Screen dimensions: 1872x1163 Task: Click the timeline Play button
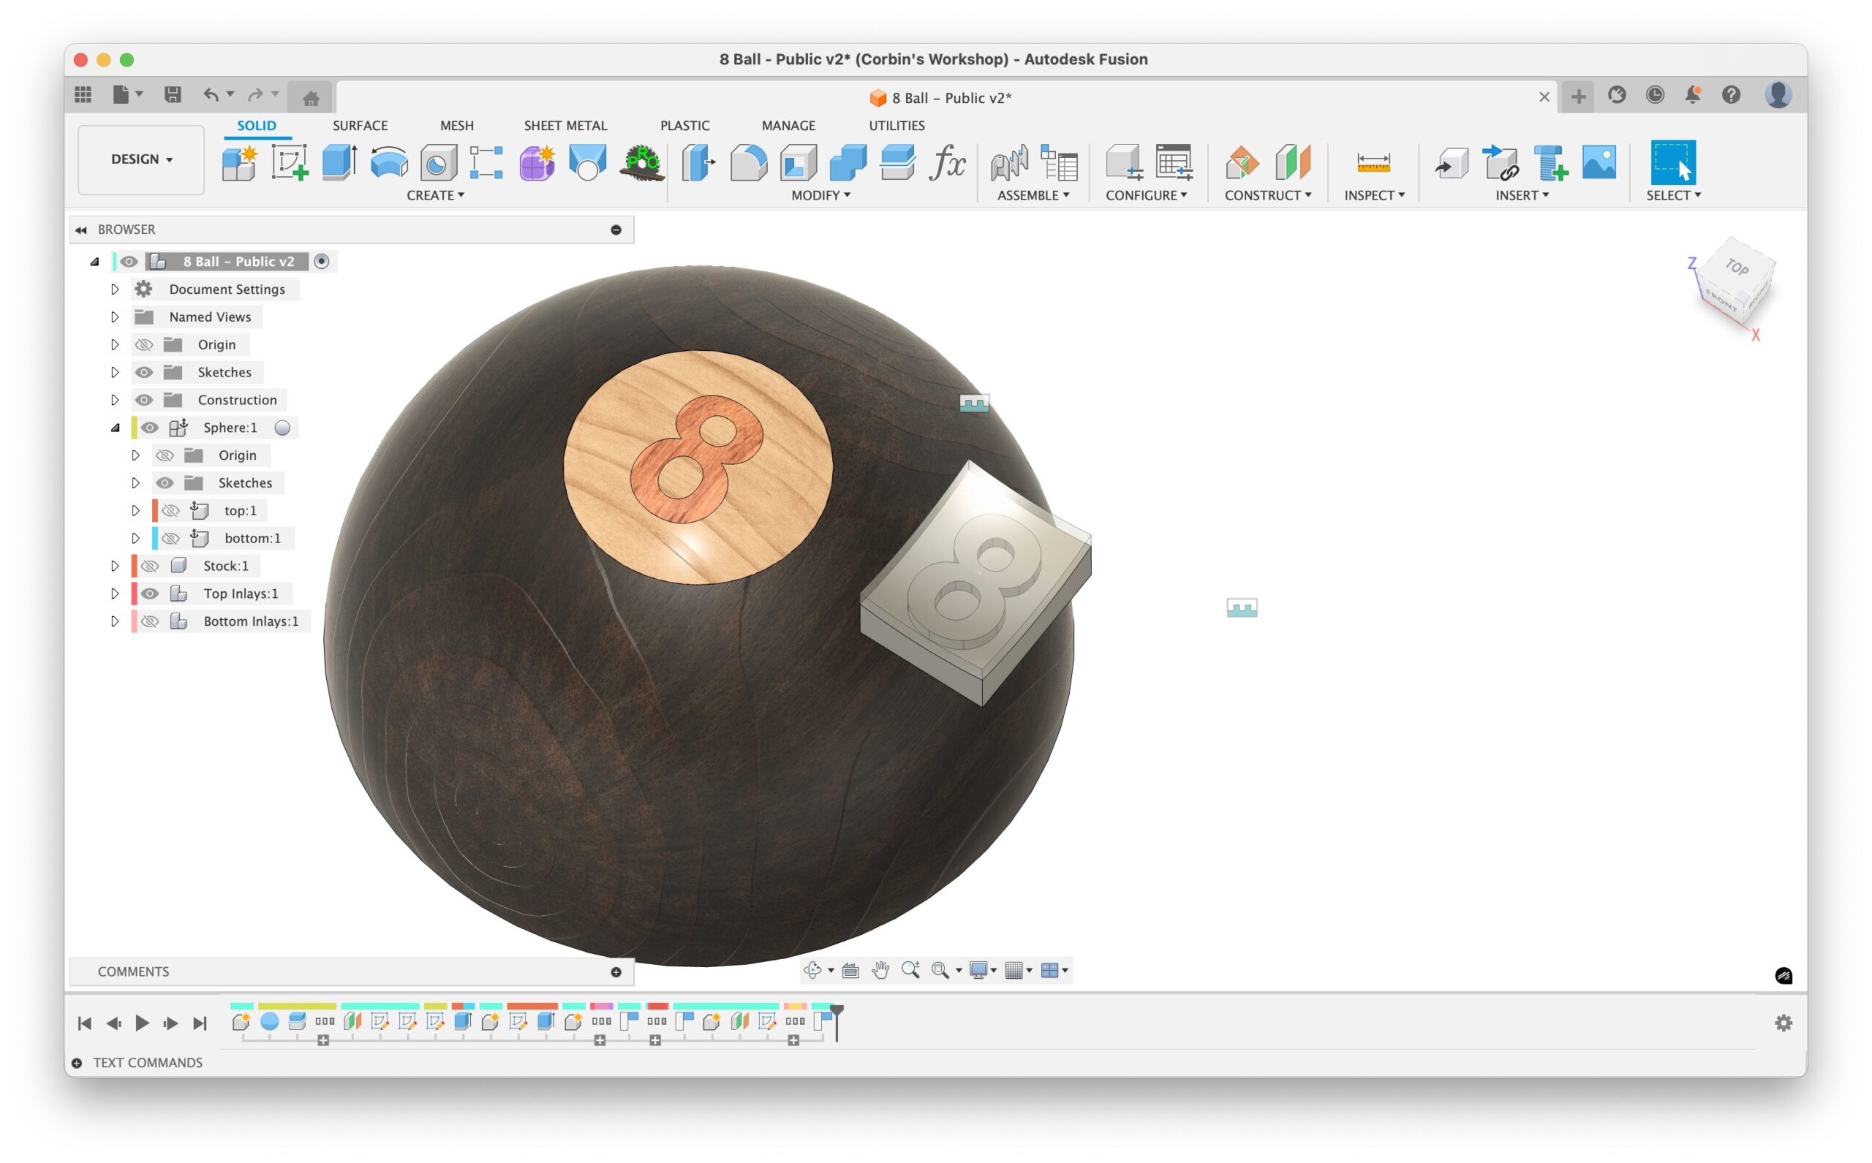(x=143, y=1022)
